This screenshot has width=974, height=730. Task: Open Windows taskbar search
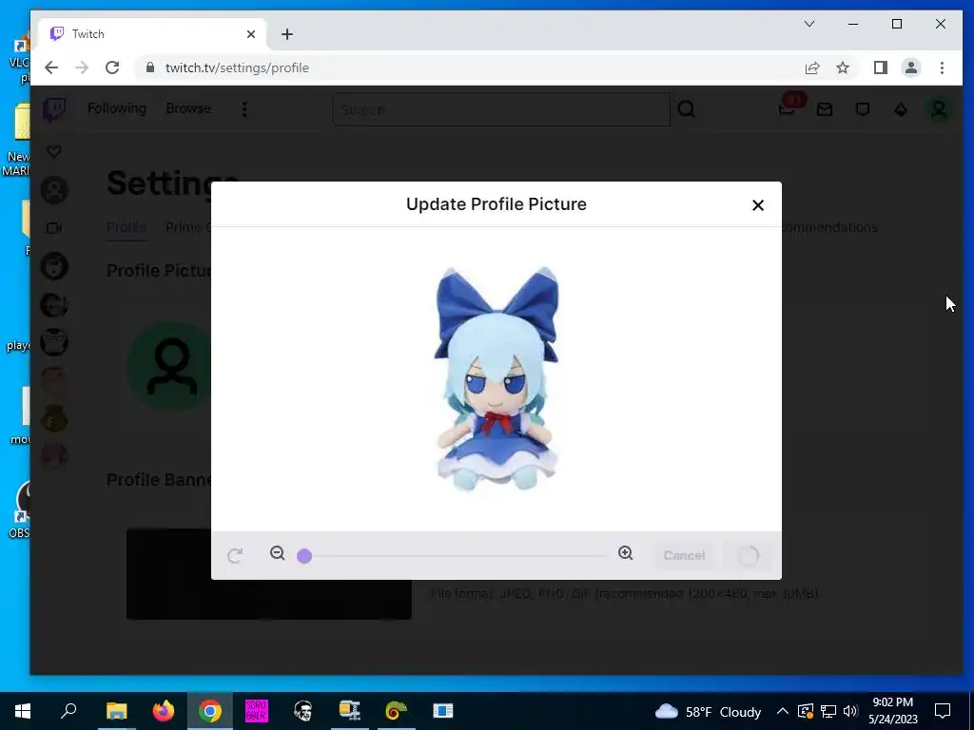[x=68, y=711]
